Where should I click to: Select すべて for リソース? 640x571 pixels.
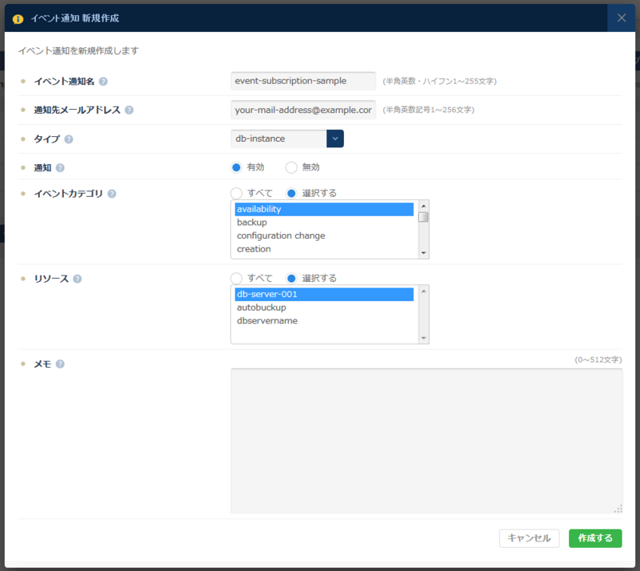tap(238, 279)
